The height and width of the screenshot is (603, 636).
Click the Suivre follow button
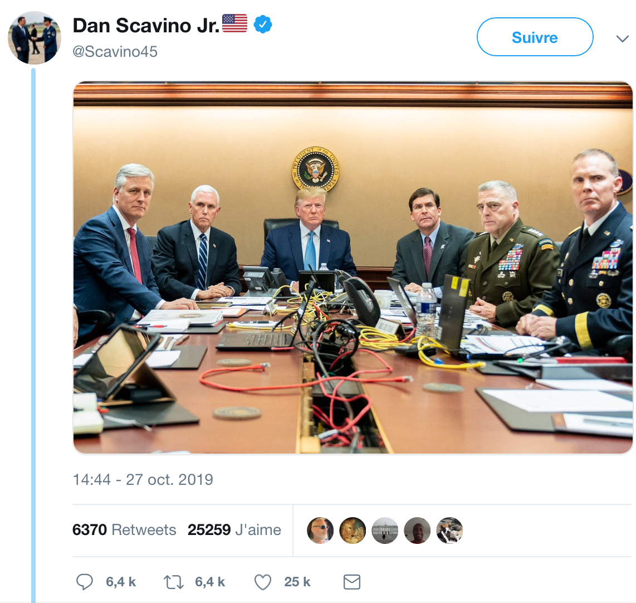pyautogui.click(x=535, y=37)
